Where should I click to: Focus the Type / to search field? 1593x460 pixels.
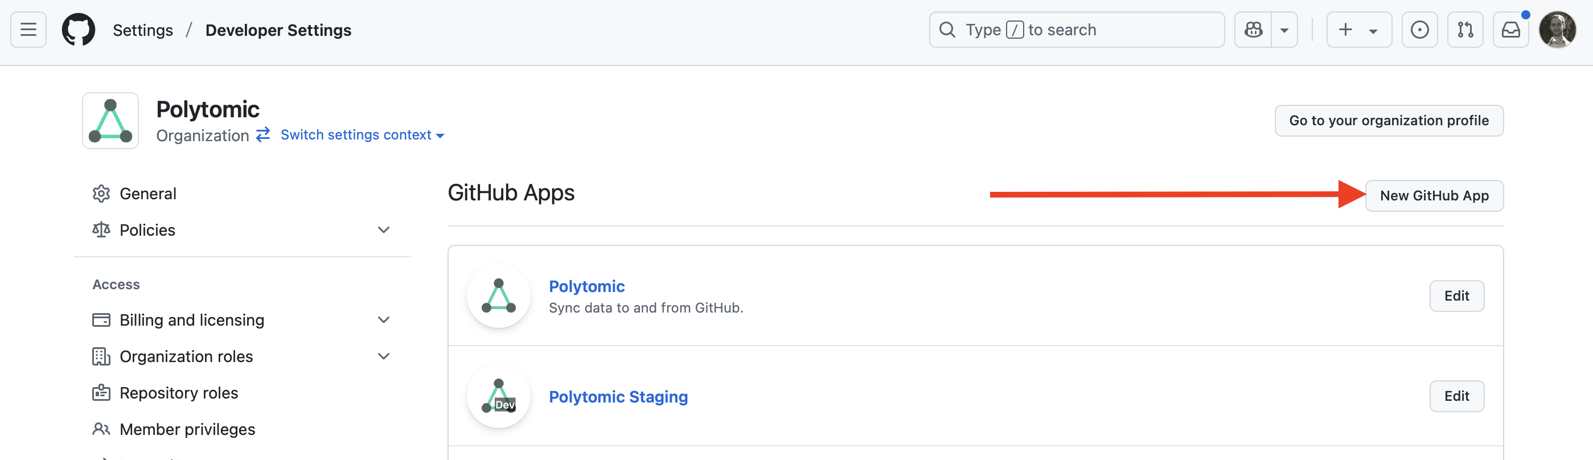click(x=1077, y=30)
